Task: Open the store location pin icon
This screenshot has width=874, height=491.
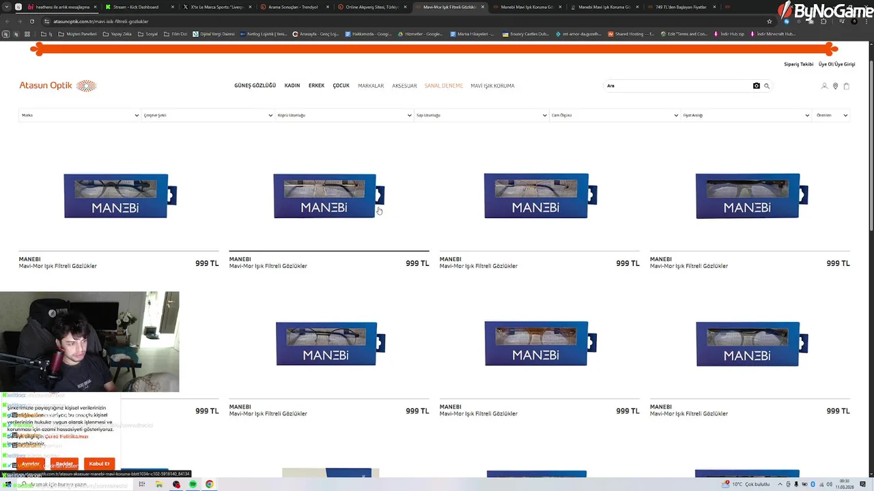Action: 835,86
